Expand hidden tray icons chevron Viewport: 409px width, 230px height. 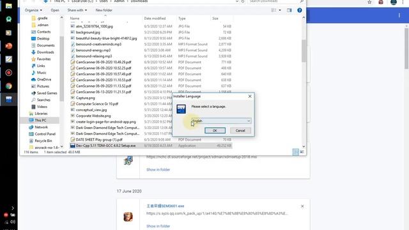(13, 208)
